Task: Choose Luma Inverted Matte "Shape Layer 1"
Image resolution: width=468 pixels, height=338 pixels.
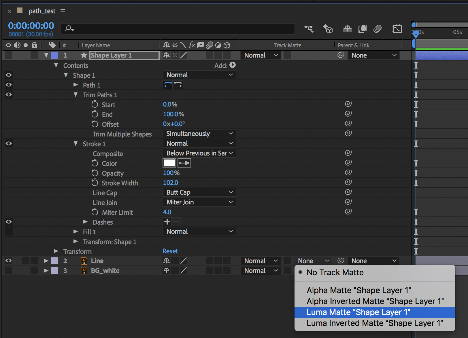Action: 375,323
